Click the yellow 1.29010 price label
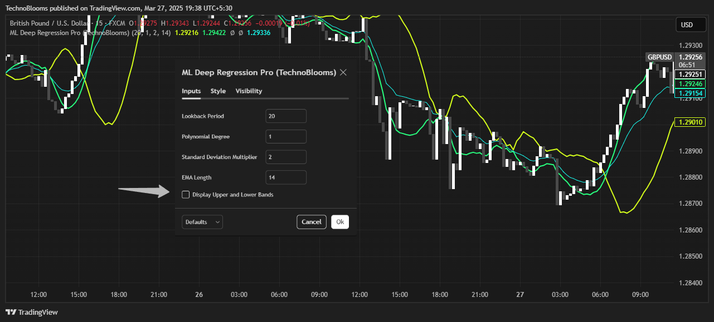714x322 pixels. (x=690, y=122)
